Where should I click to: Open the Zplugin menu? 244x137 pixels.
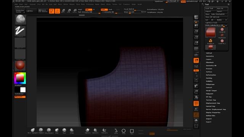point(134,4)
